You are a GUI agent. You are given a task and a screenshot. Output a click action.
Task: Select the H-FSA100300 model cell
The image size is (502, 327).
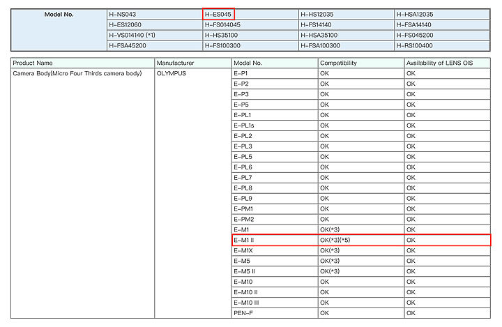[347, 46]
